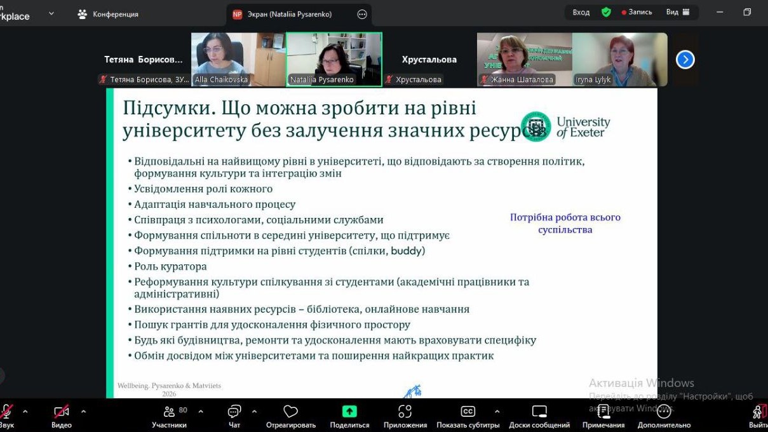Switch to the Конференция tab
The height and width of the screenshot is (432, 768).
(x=108, y=14)
